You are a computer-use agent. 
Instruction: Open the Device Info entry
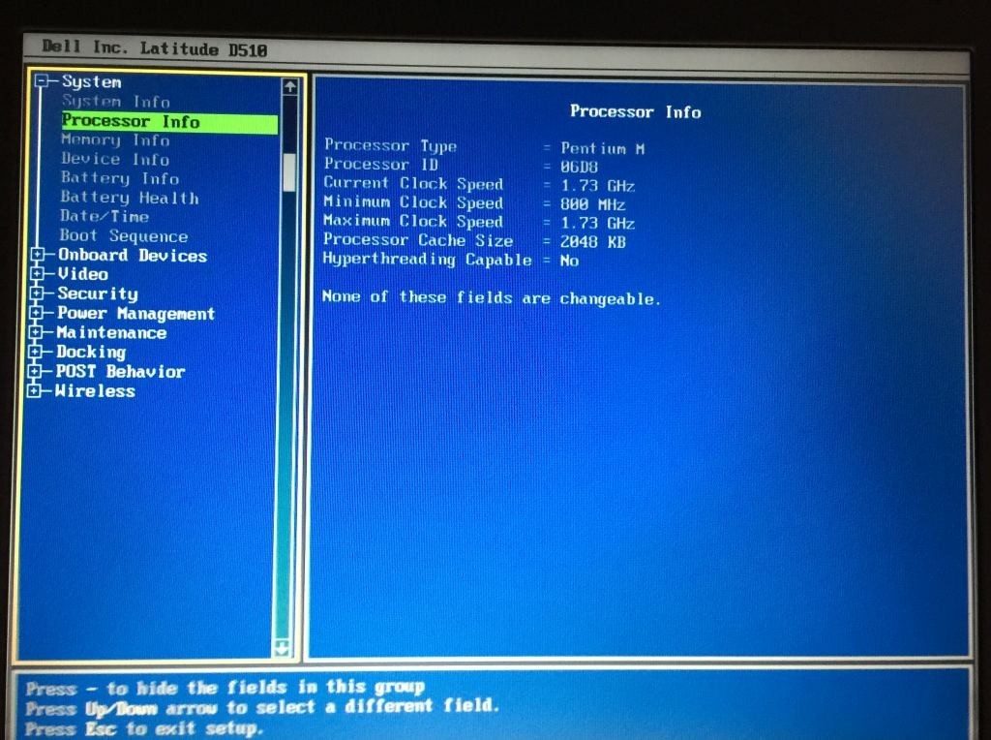(x=114, y=159)
